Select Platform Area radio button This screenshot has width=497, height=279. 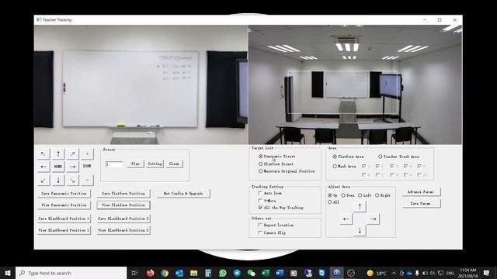click(335, 157)
